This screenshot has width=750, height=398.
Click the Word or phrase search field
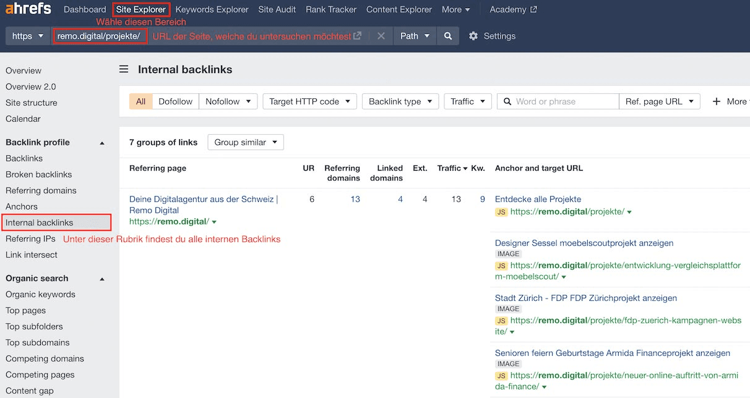pos(558,101)
